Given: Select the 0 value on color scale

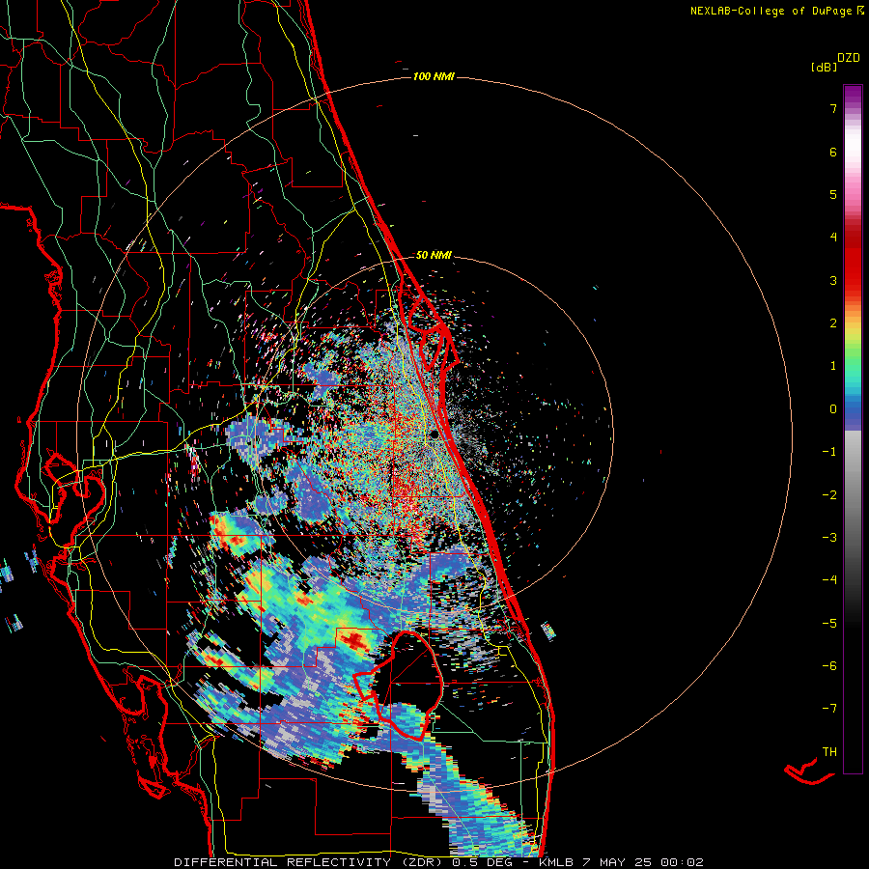Looking at the screenshot, I should 833,409.
